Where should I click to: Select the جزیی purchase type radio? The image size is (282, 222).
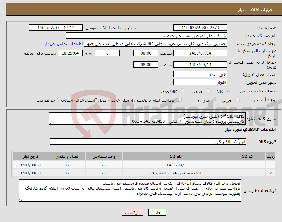coord(237,100)
